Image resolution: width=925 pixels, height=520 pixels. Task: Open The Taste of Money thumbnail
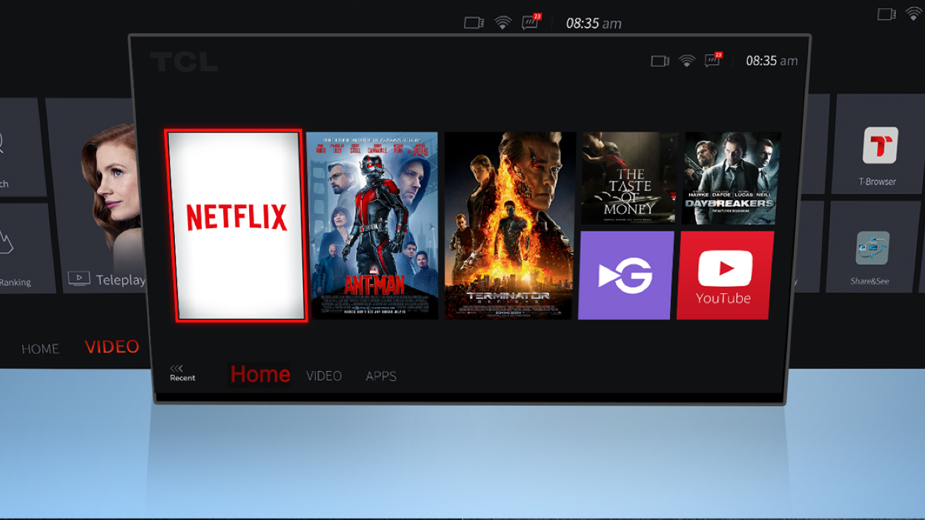pyautogui.click(x=629, y=179)
